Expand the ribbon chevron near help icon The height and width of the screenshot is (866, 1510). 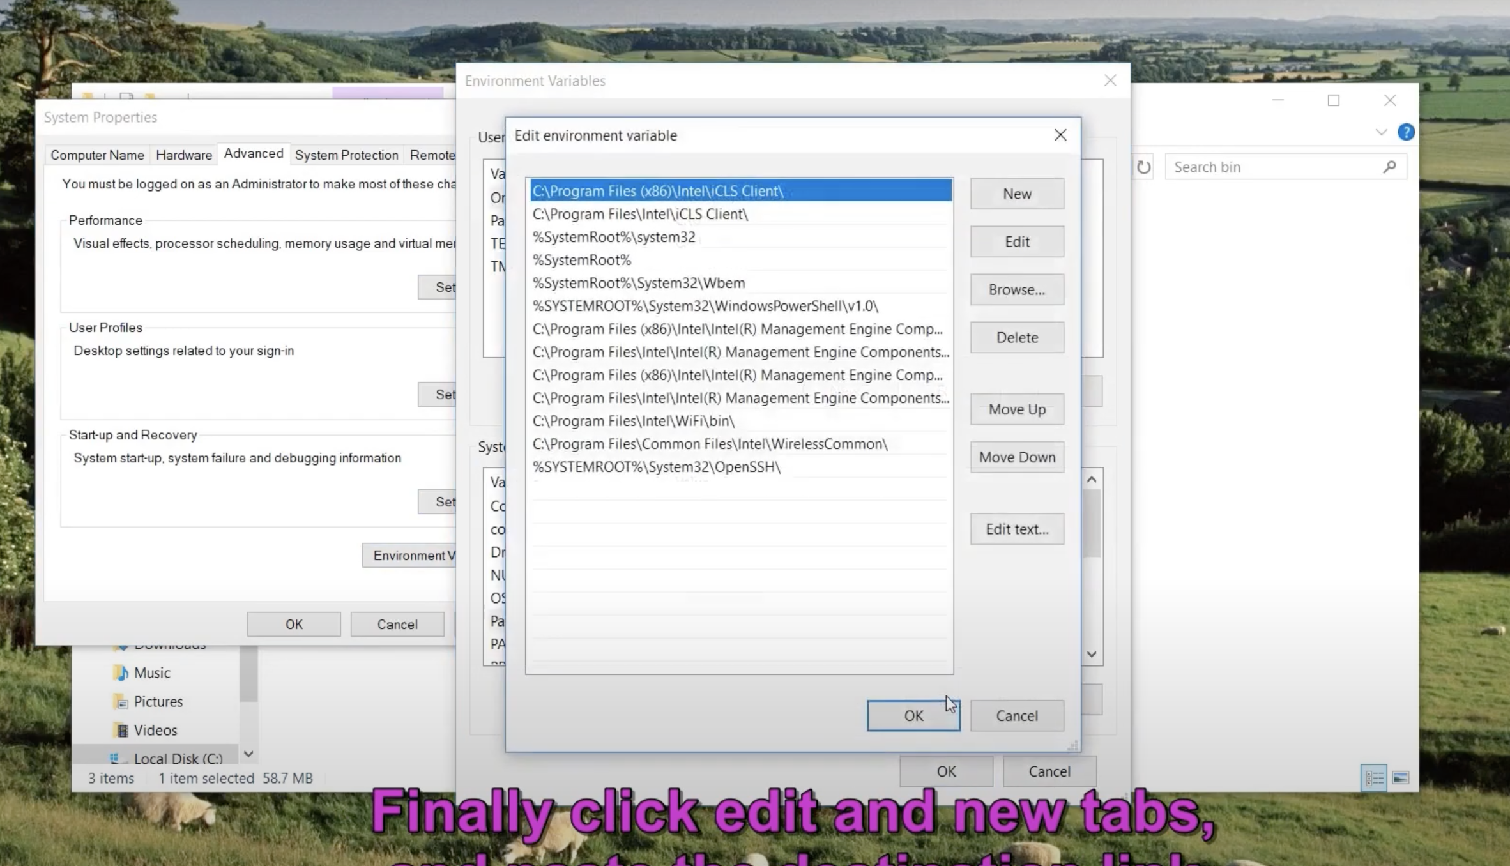1381,132
